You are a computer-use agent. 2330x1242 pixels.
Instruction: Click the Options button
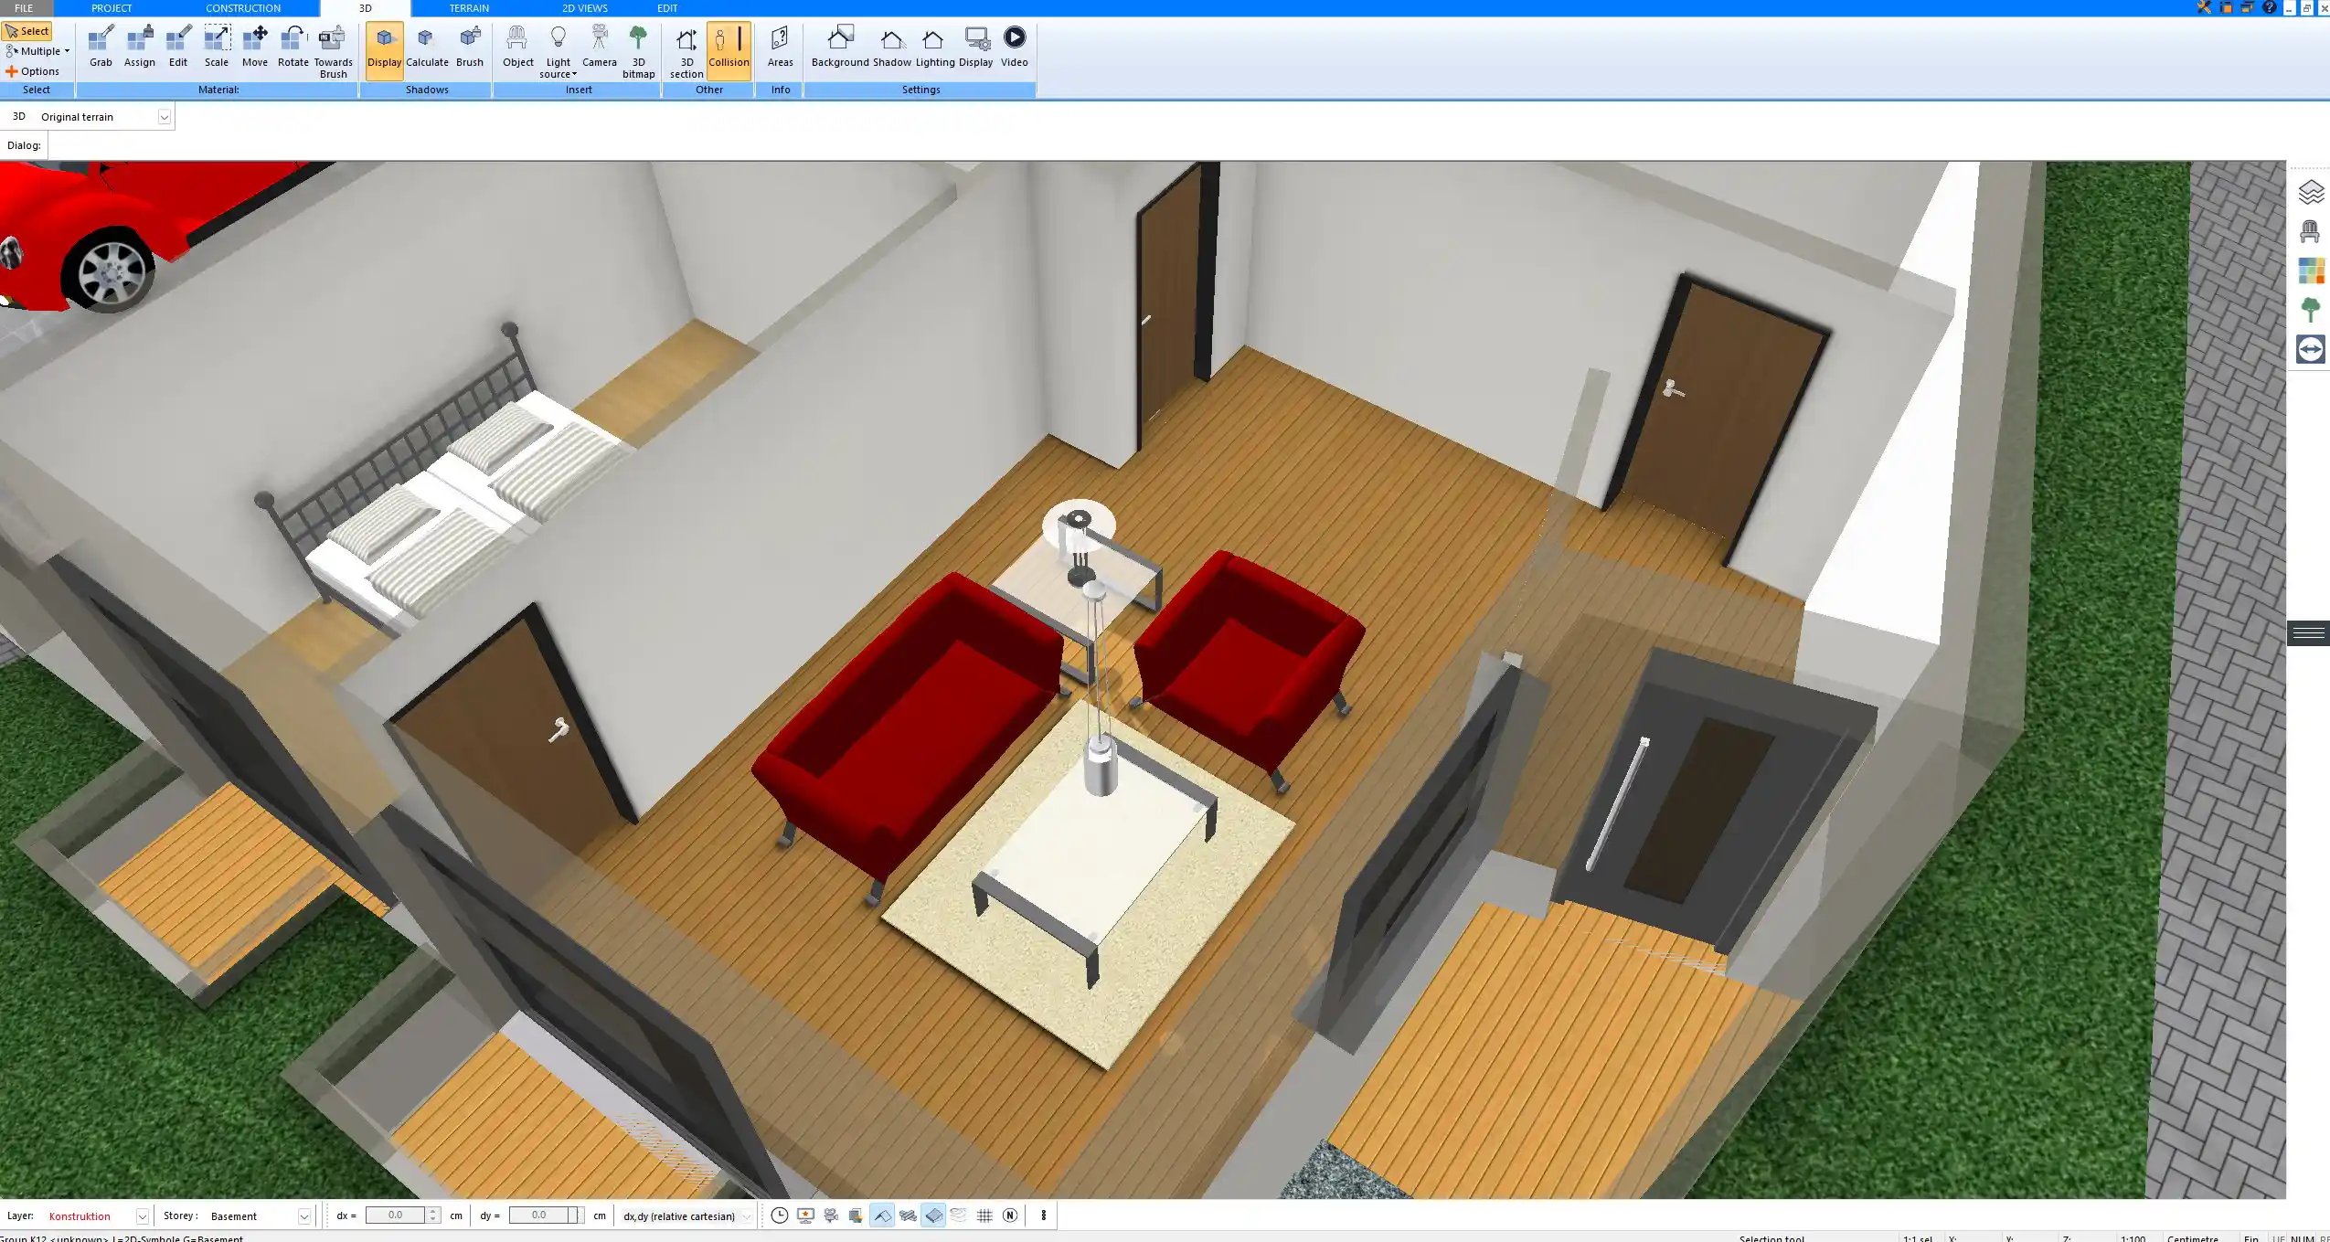pyautogui.click(x=37, y=70)
